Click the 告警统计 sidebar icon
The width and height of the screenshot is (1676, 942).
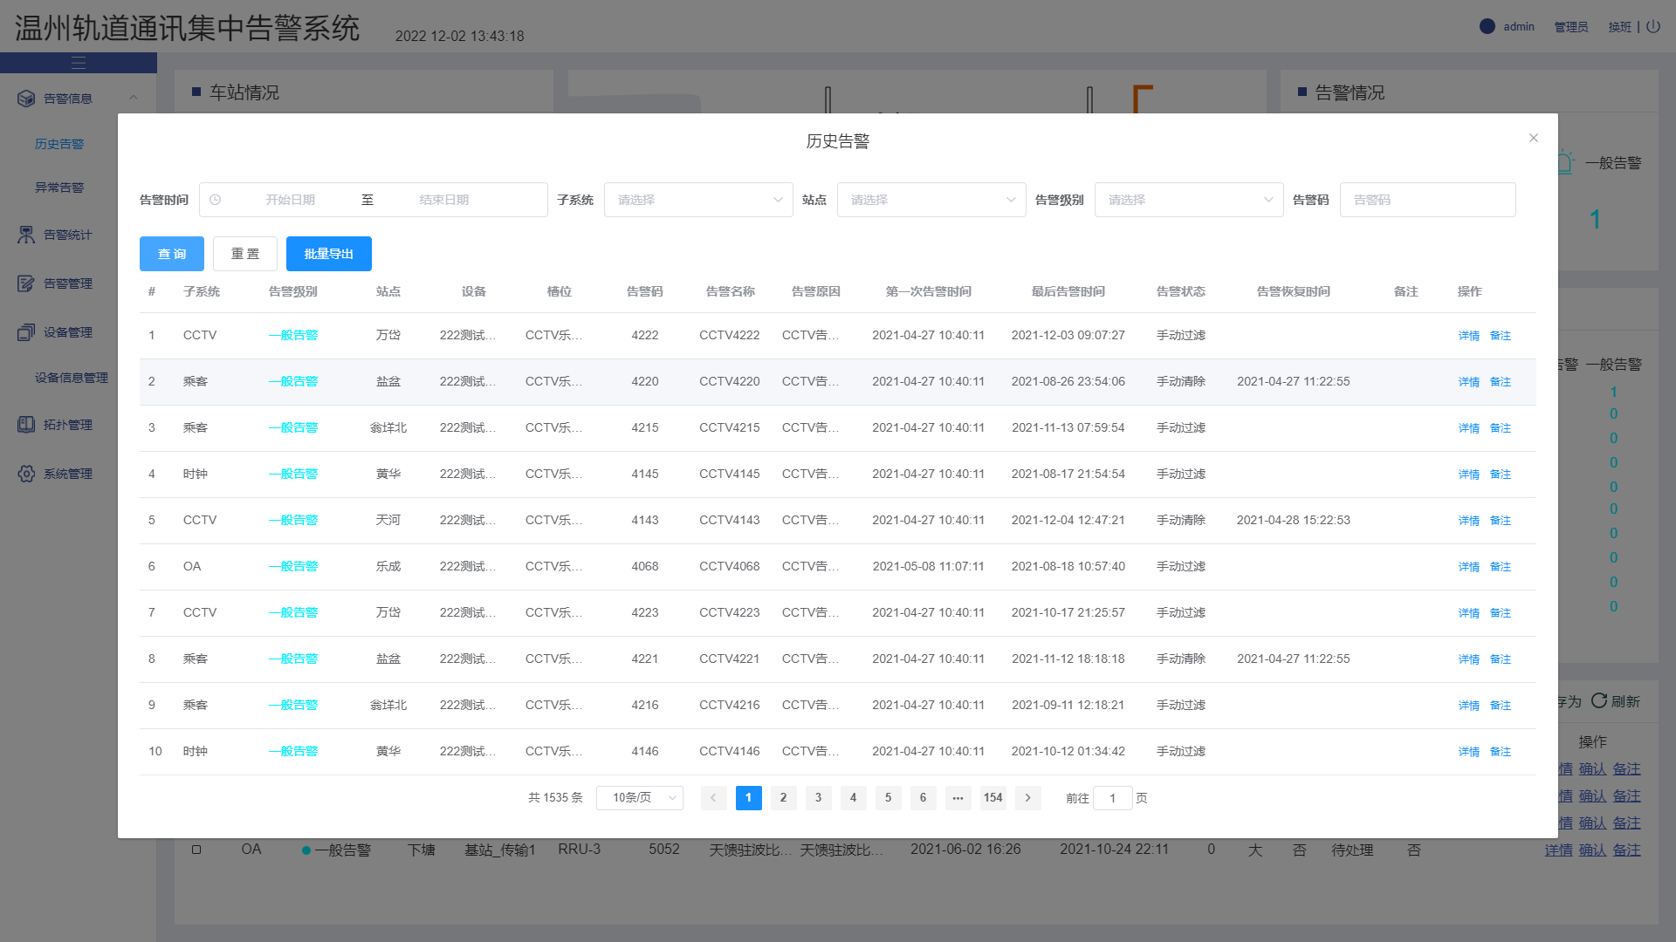[x=26, y=235]
